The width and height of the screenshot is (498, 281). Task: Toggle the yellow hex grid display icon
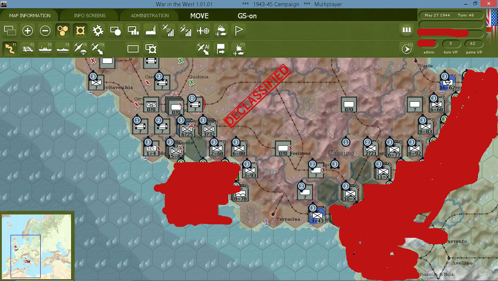(63, 31)
